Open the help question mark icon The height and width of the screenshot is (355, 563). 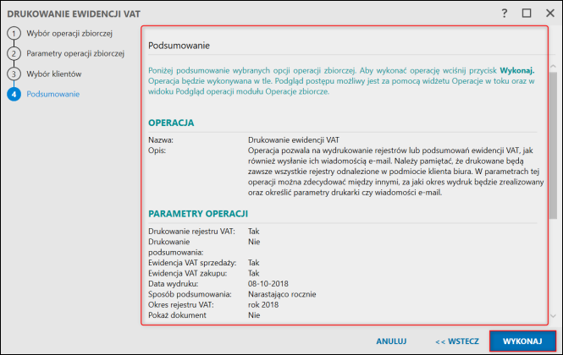click(505, 14)
